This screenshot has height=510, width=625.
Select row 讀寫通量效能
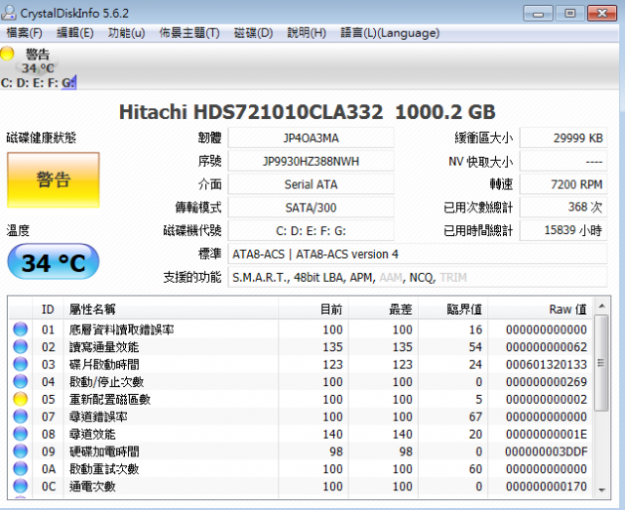301,347
